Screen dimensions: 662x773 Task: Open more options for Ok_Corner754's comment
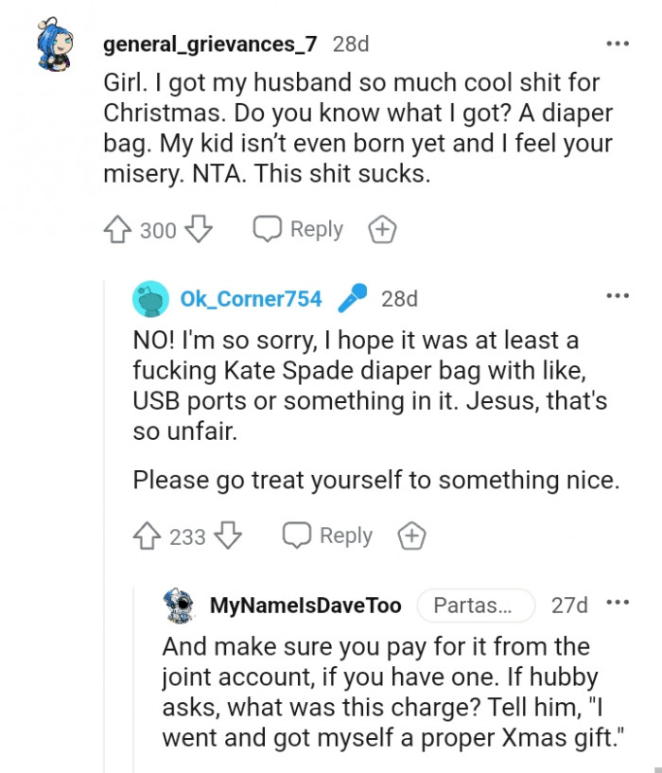tap(618, 297)
